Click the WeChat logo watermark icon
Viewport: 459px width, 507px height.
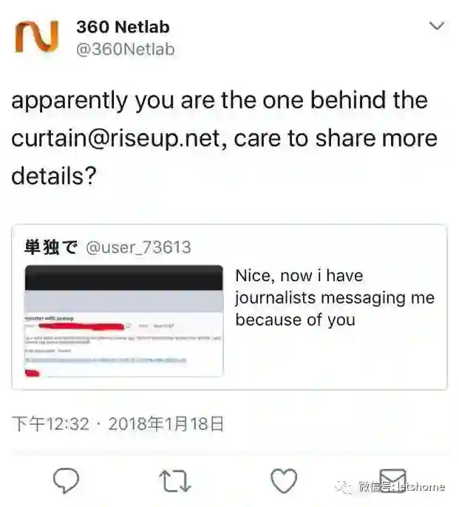(343, 486)
